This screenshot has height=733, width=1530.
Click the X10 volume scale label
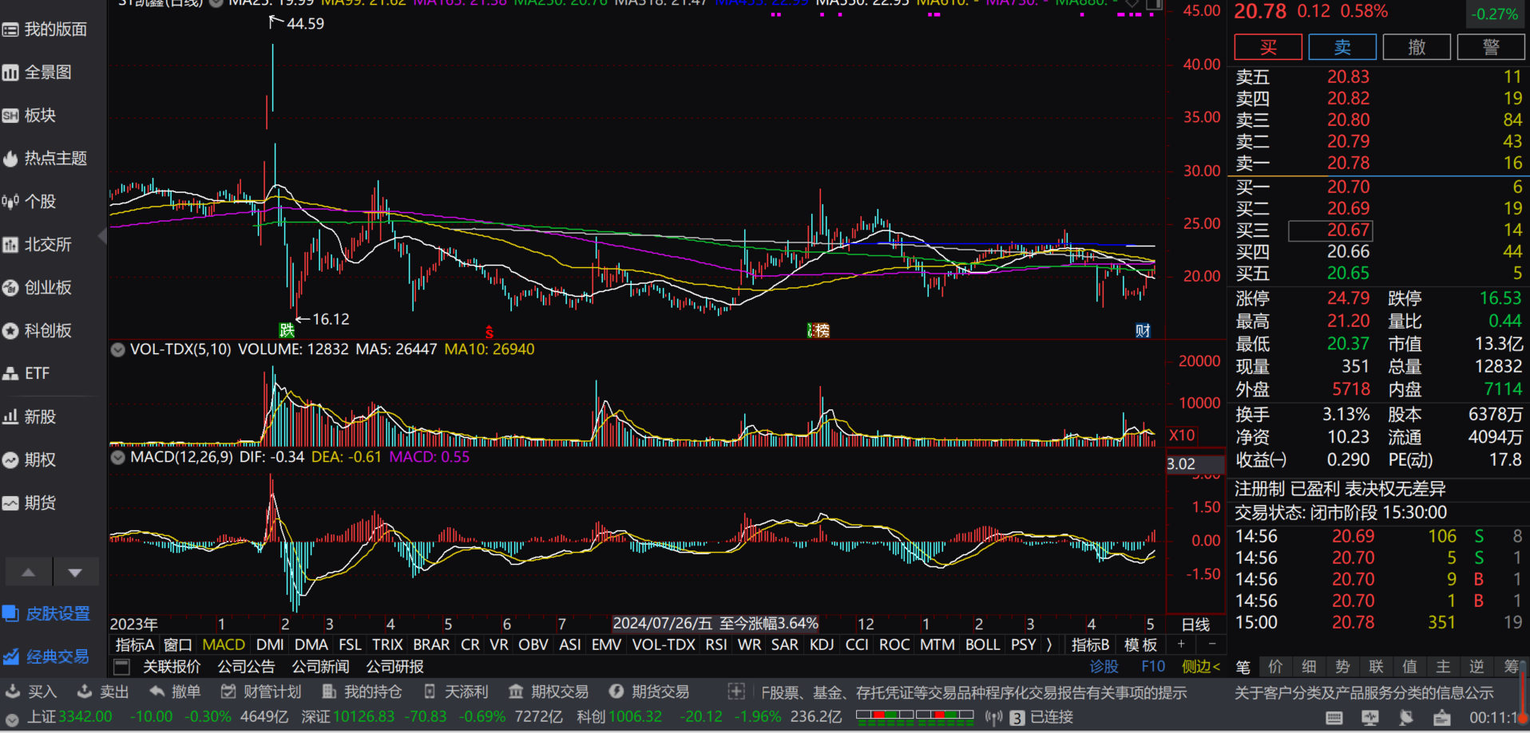[1183, 435]
